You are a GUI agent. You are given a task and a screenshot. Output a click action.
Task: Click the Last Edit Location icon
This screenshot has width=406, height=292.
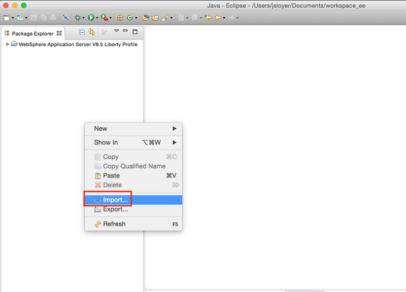click(208, 18)
